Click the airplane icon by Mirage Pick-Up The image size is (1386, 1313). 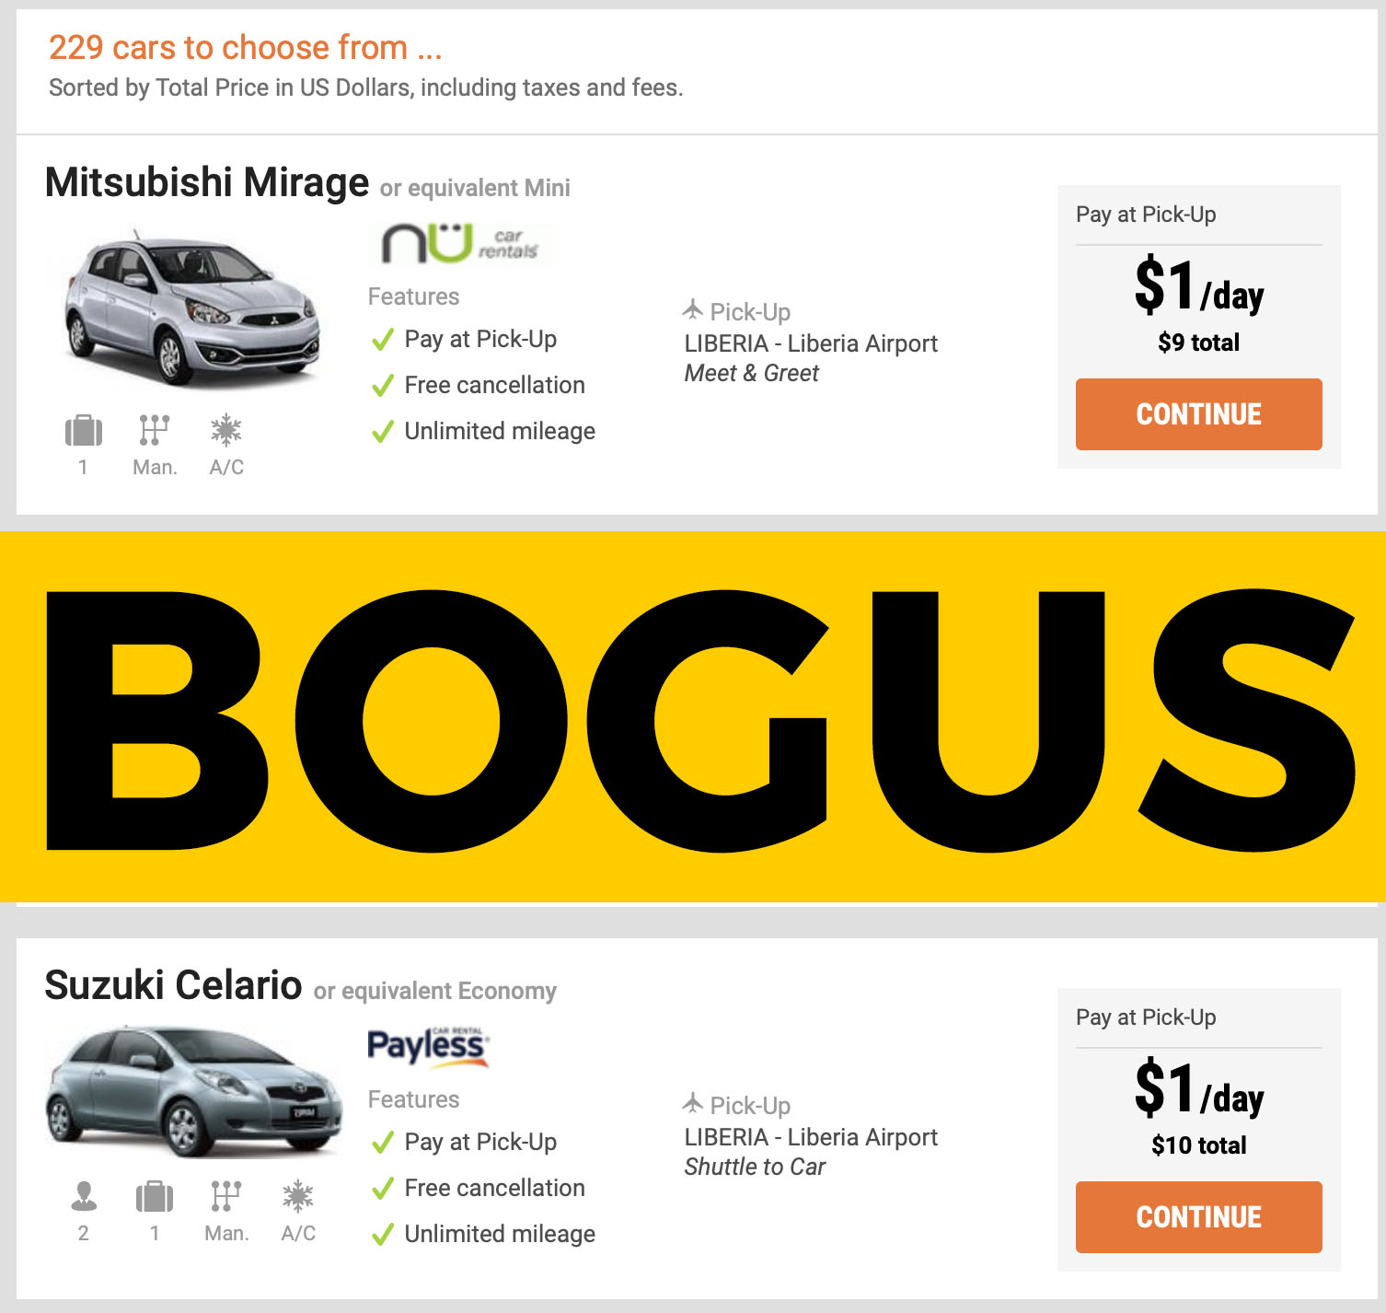coord(693,309)
